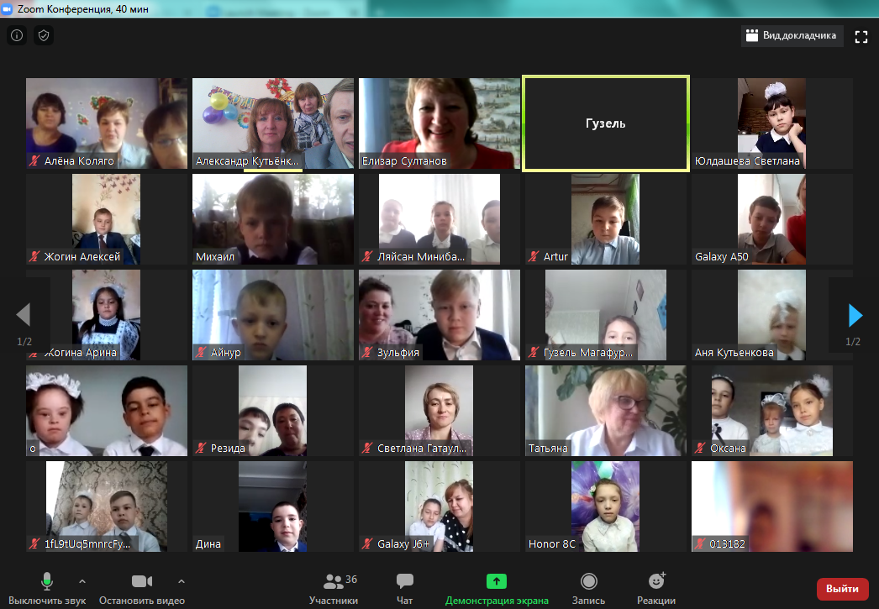Image resolution: width=879 pixels, height=609 pixels.
Task: Expand audio settings arrow next to microphone
Action: click(x=82, y=581)
